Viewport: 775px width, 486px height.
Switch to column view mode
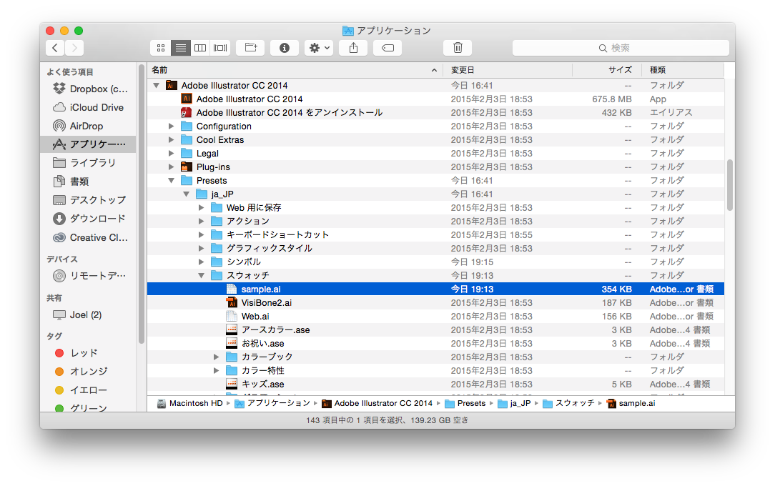click(x=201, y=48)
